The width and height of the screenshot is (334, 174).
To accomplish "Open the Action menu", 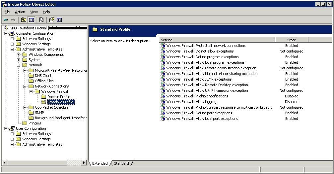I will point(20,12).
